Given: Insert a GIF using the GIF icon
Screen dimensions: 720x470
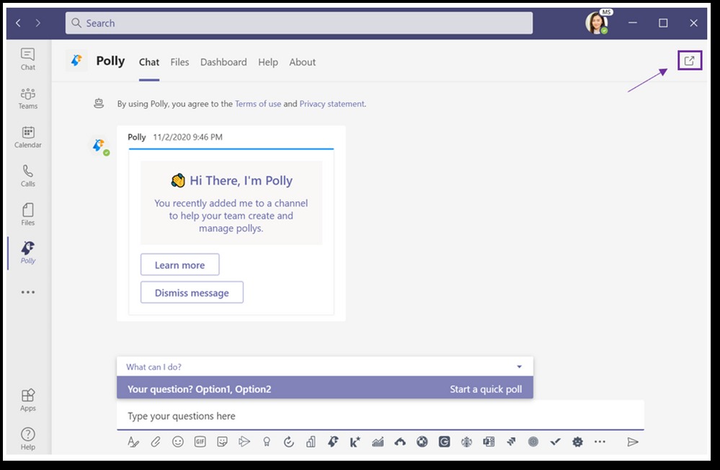Looking at the screenshot, I should pyautogui.click(x=200, y=442).
